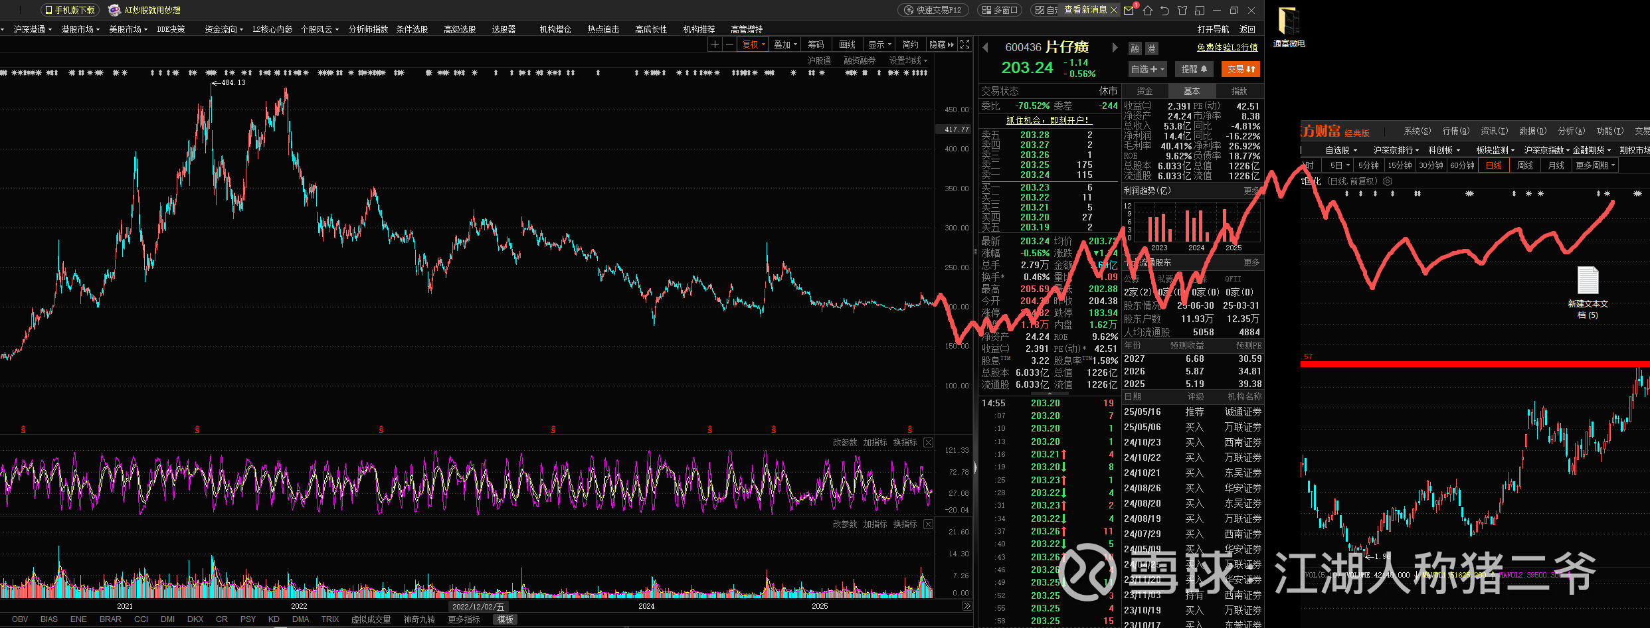Image resolution: width=1650 pixels, height=628 pixels.
Task: Click 换指标 on the upper indicator panel
Action: tap(905, 443)
